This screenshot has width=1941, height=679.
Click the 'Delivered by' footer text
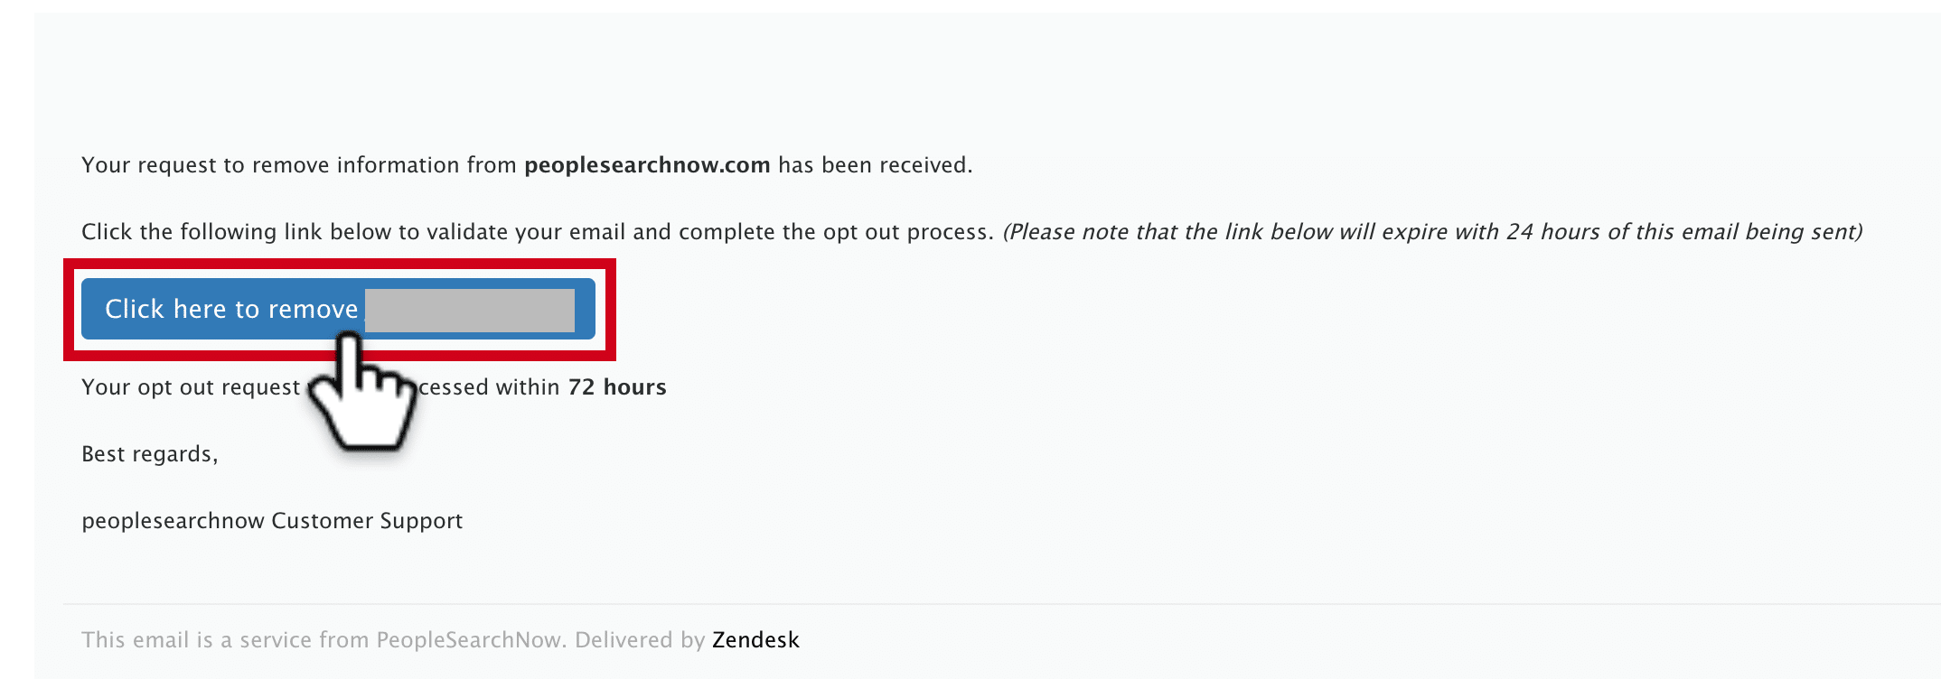(x=640, y=640)
